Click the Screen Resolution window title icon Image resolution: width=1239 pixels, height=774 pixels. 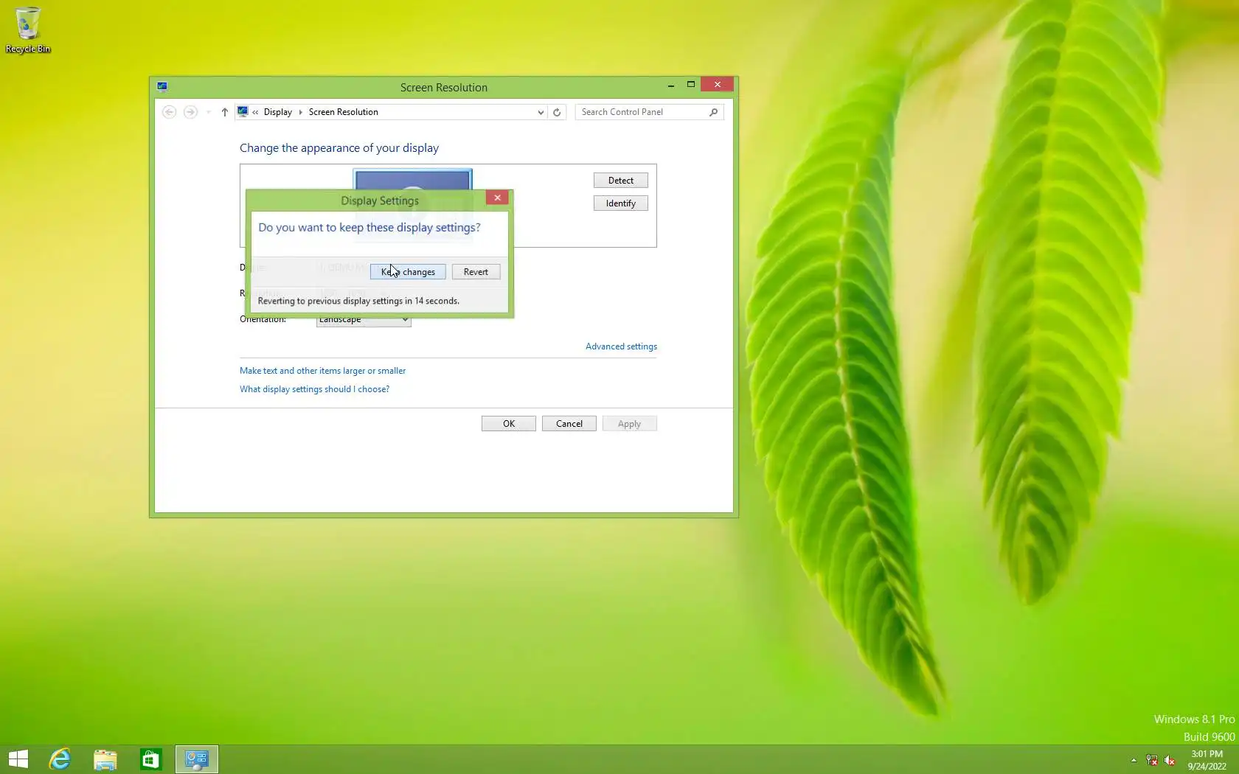pyautogui.click(x=162, y=86)
